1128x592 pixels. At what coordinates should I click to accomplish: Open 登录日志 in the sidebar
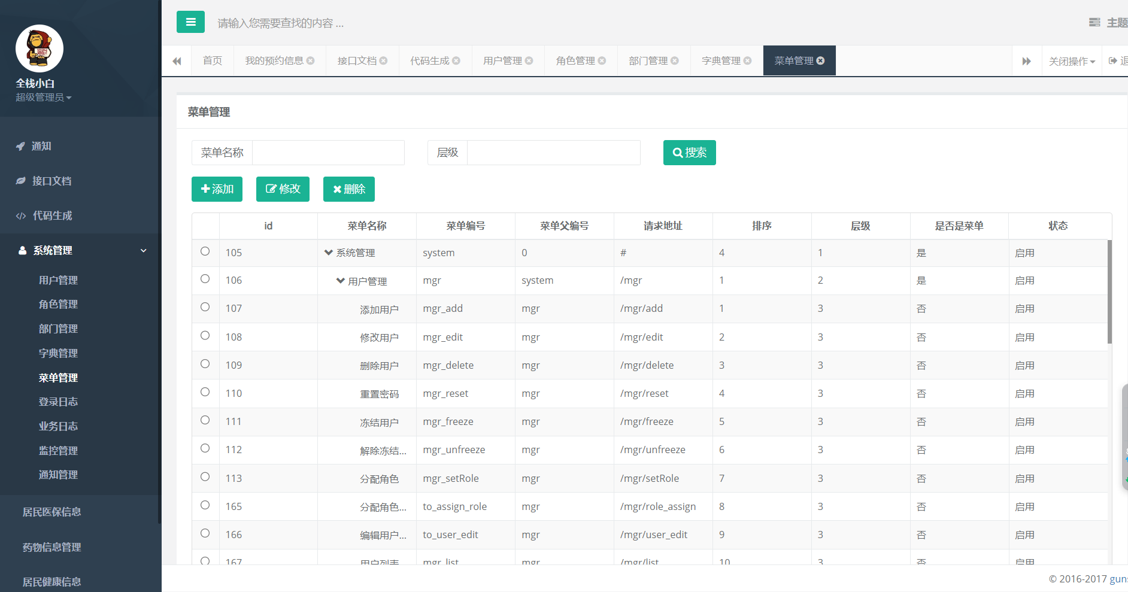point(58,402)
